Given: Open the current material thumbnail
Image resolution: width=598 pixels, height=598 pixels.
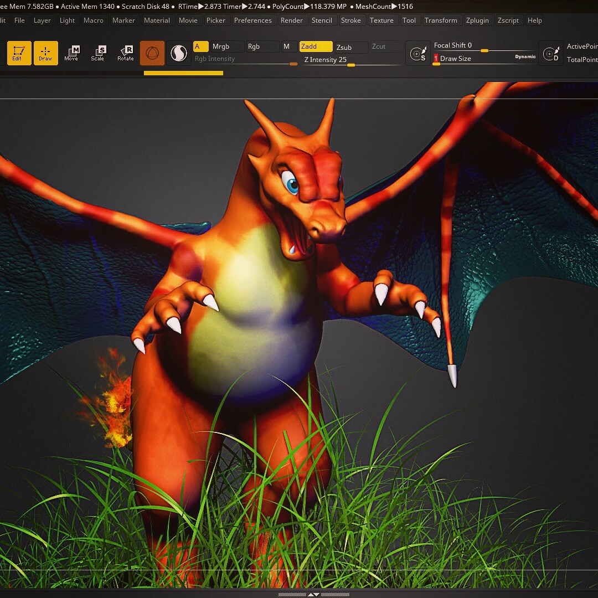Looking at the screenshot, I should click(152, 53).
